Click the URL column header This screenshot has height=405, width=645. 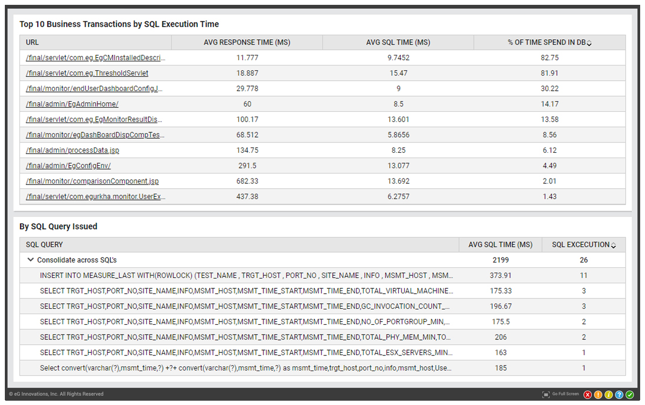[x=96, y=42]
